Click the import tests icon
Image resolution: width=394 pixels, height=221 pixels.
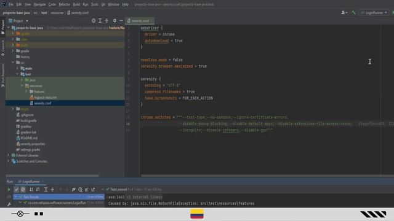[x=86, y=190]
